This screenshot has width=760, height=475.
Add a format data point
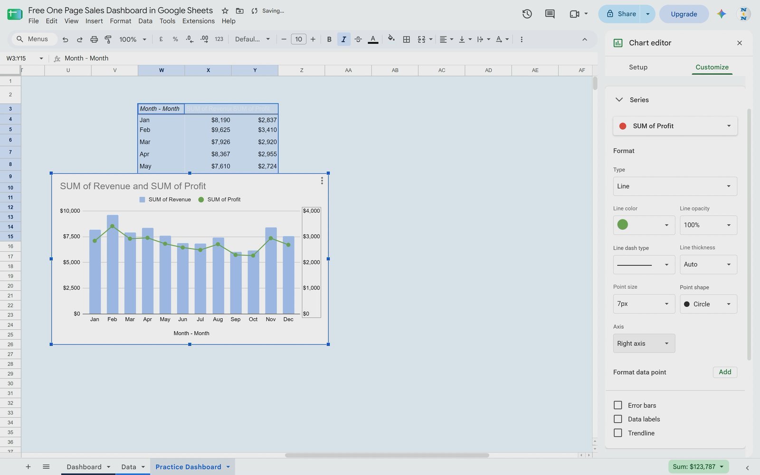click(x=725, y=372)
